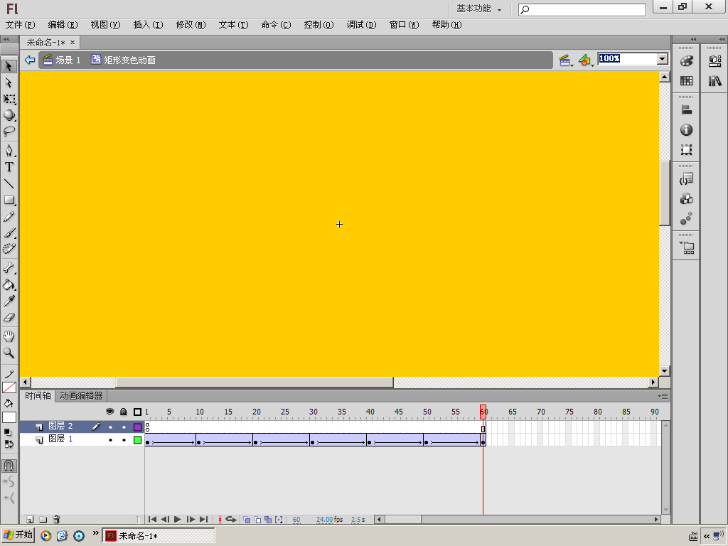Viewport: 728px width, 546px height.
Task: Toggle Onion Skin button
Action: pyautogui.click(x=247, y=520)
